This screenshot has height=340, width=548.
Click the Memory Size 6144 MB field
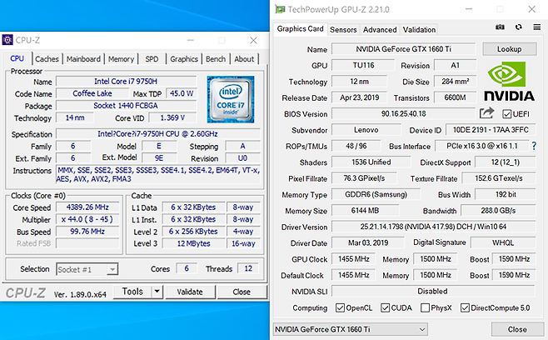click(366, 210)
